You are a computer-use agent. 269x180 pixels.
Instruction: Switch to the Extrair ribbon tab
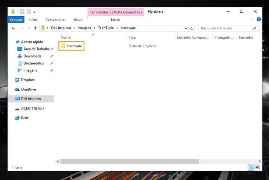point(115,20)
